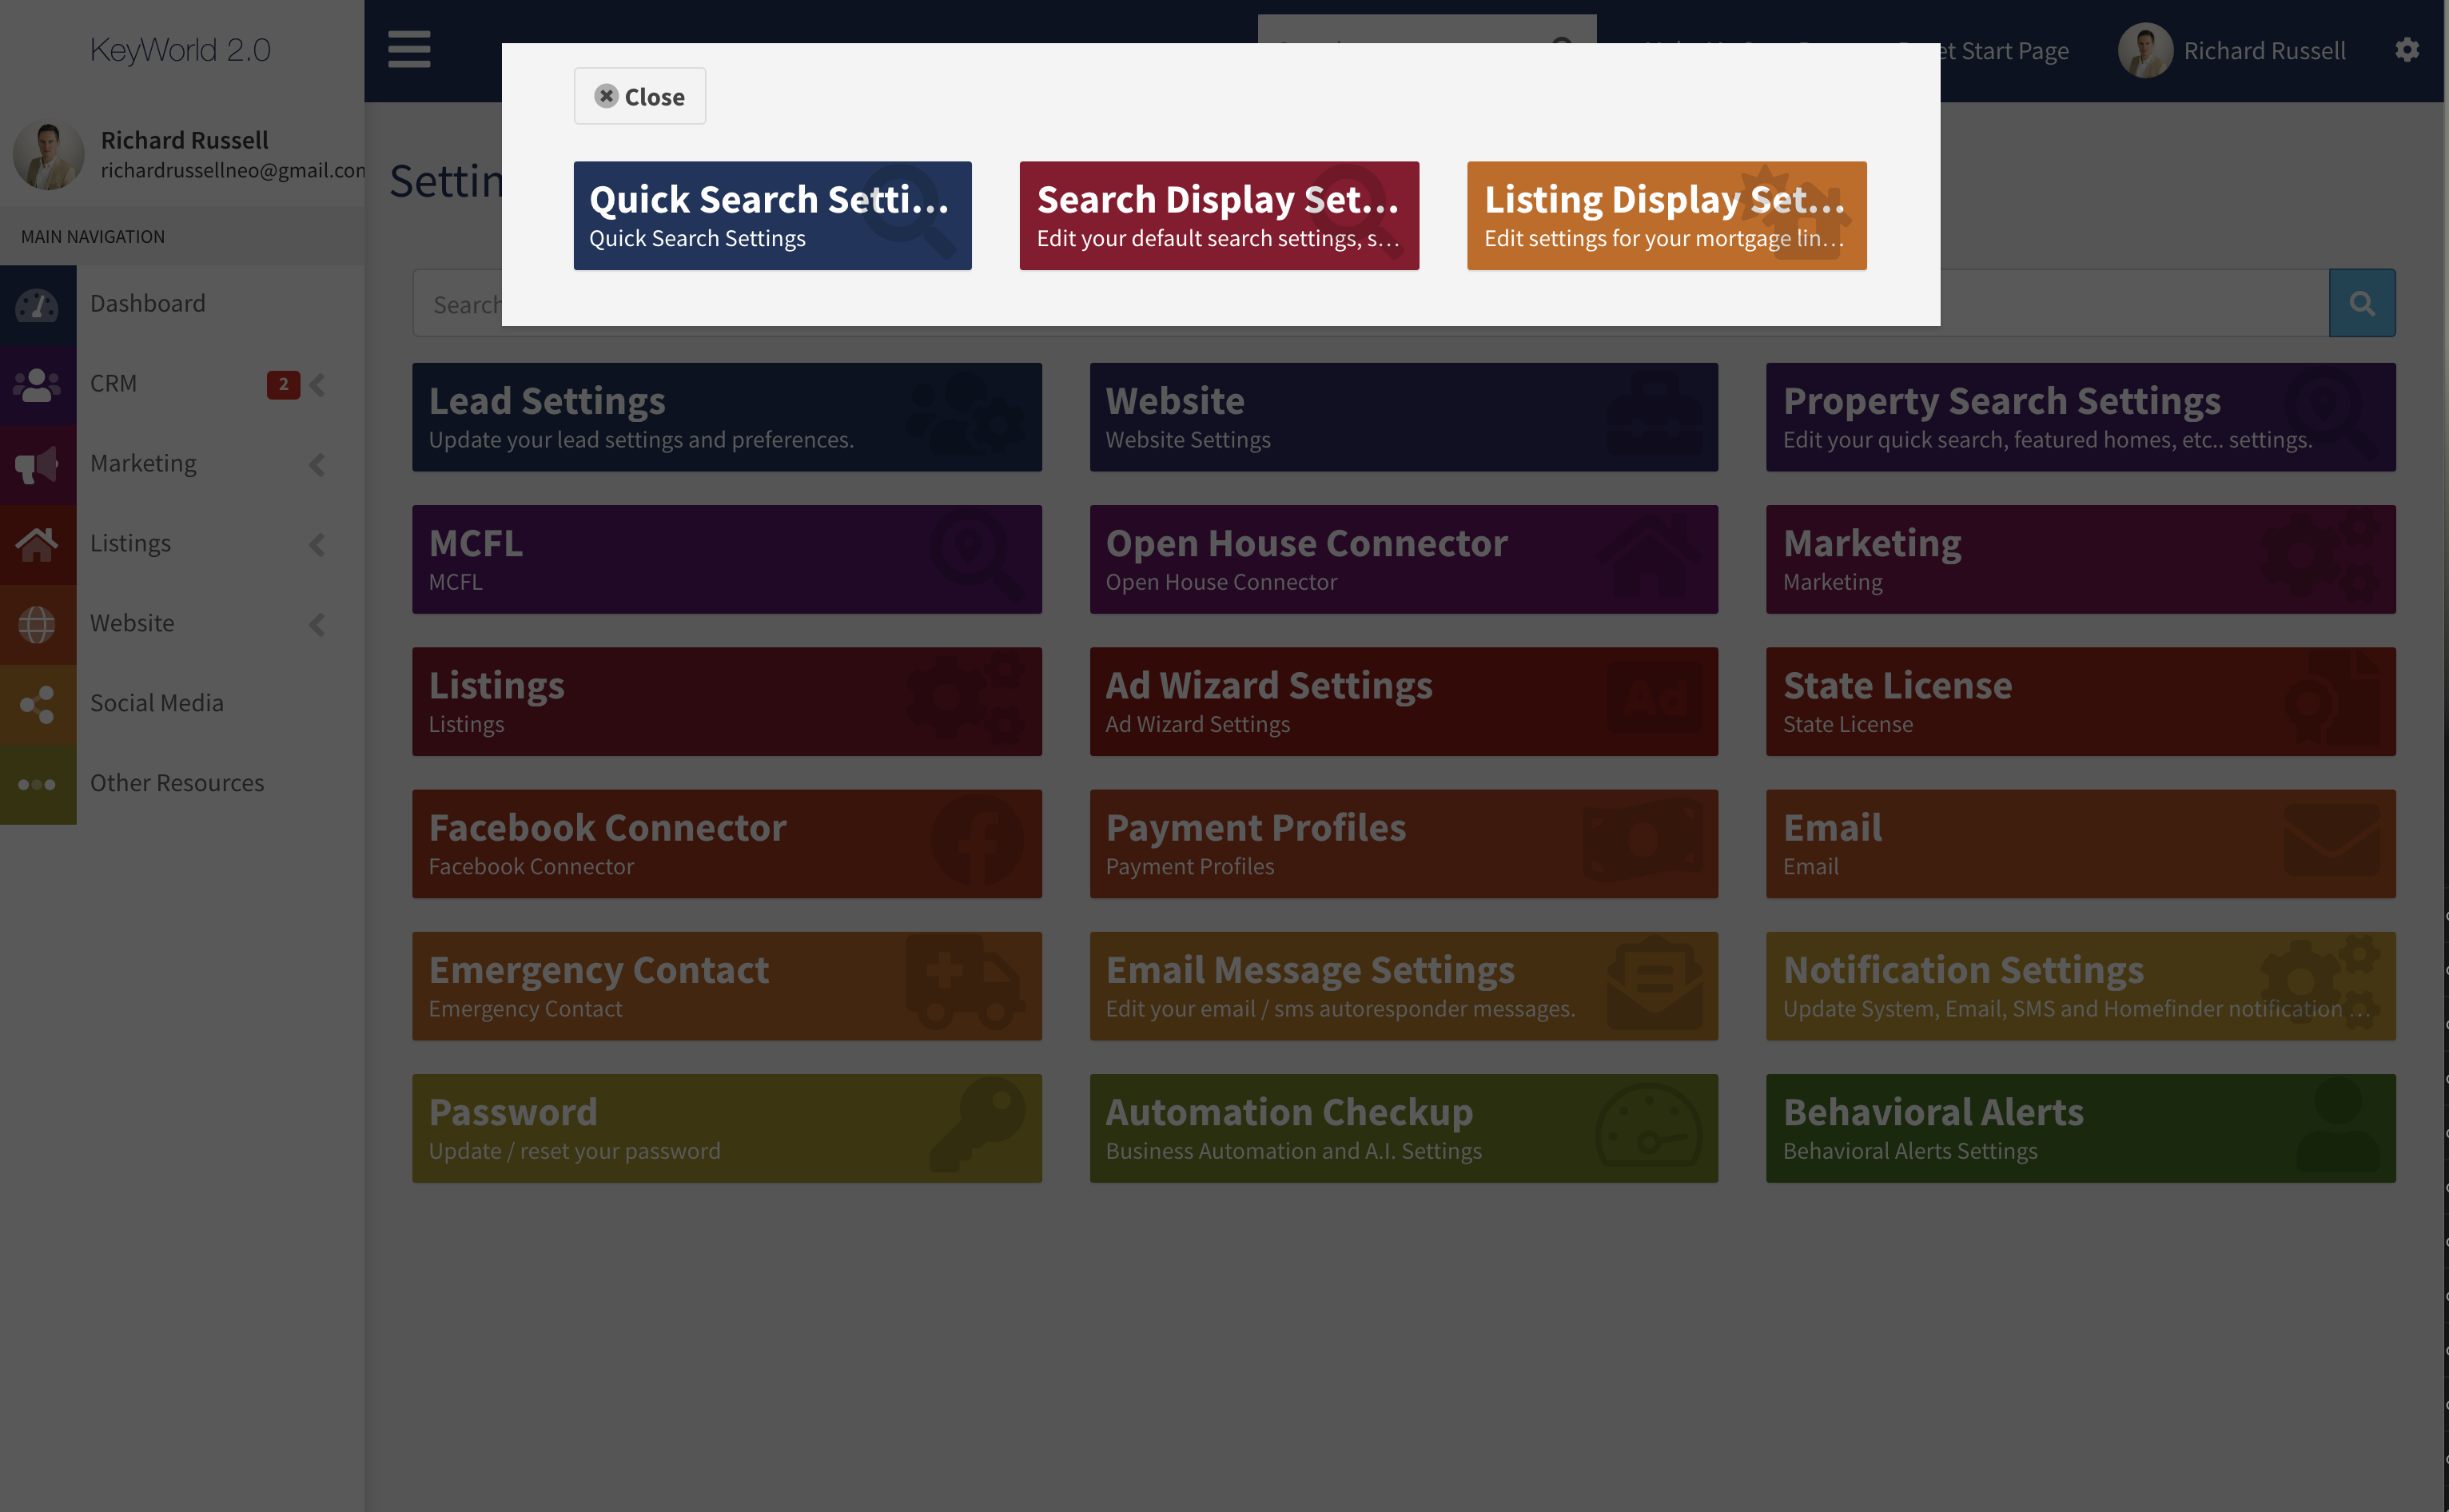
Task: Open Listing Display Settings tile
Action: coord(1666,215)
